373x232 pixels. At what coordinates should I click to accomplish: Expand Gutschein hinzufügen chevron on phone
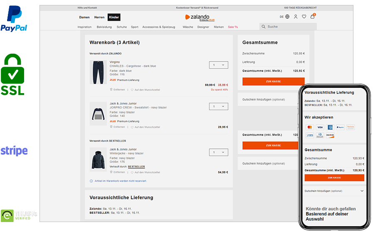(x=362, y=191)
